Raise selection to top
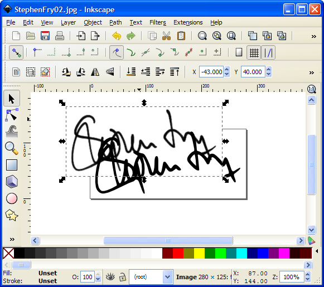The width and height of the screenshot is (324, 287). pyautogui.click(x=175, y=72)
